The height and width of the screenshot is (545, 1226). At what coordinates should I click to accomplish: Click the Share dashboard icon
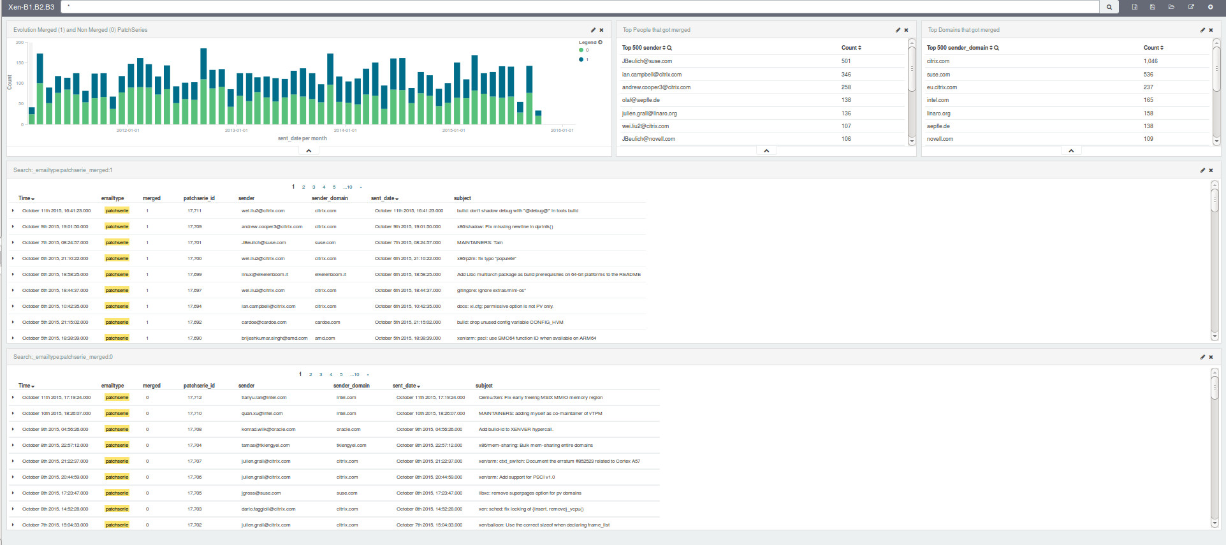(x=1191, y=7)
